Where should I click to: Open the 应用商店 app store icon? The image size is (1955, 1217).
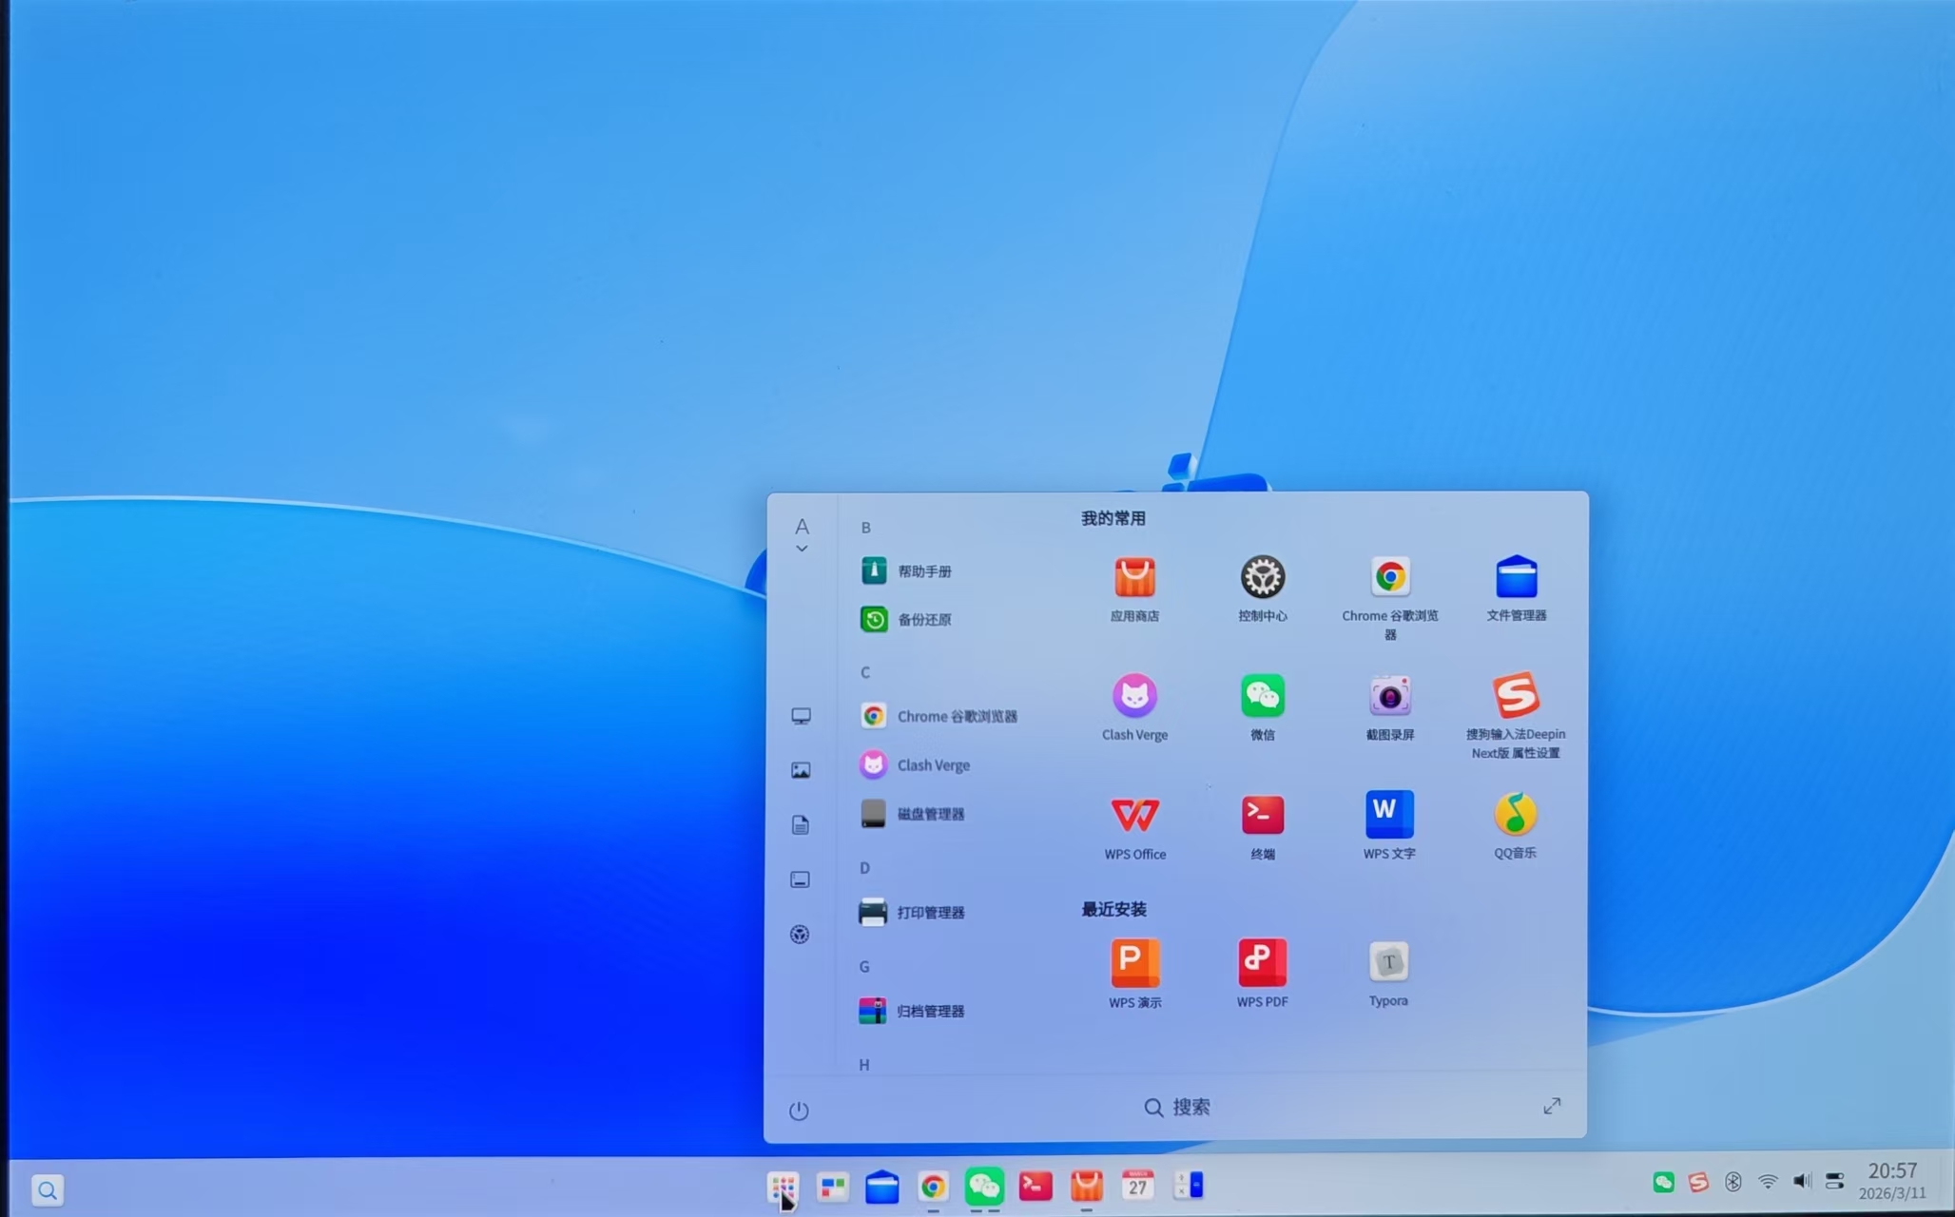pyautogui.click(x=1134, y=578)
